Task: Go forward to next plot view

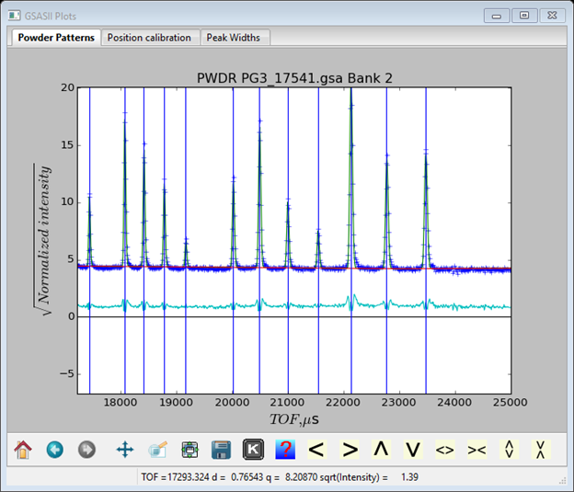Action: [x=86, y=450]
